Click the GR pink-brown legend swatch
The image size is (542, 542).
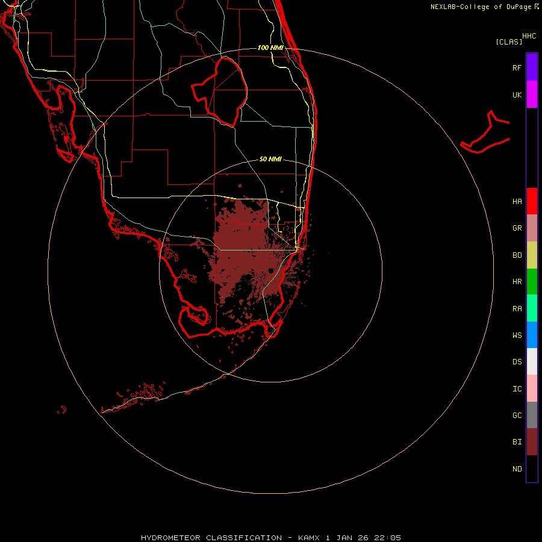[532, 228]
